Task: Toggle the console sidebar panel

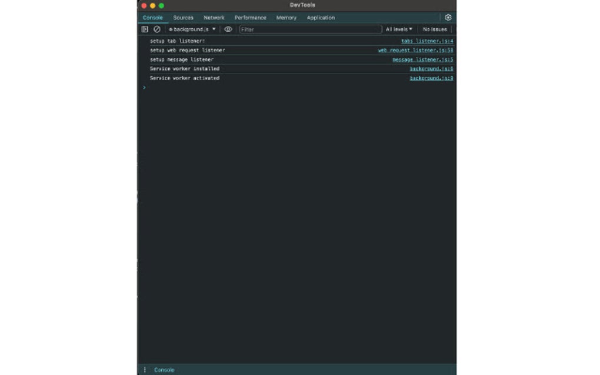Action: (145, 29)
